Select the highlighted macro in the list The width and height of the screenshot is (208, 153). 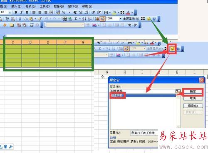click(x=143, y=95)
